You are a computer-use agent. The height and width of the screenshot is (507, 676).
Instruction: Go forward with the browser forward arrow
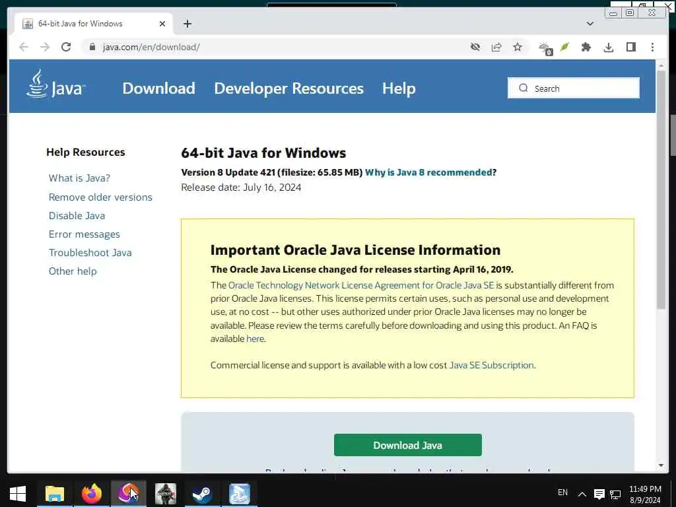(45, 47)
